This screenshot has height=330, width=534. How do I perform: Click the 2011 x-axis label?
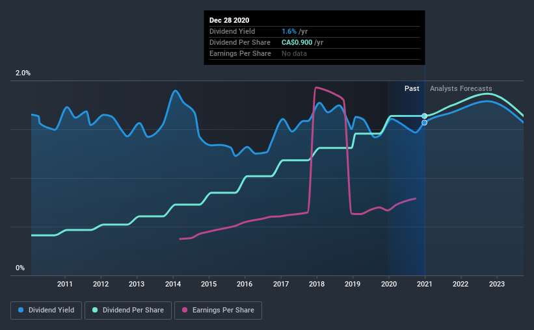pos(64,284)
